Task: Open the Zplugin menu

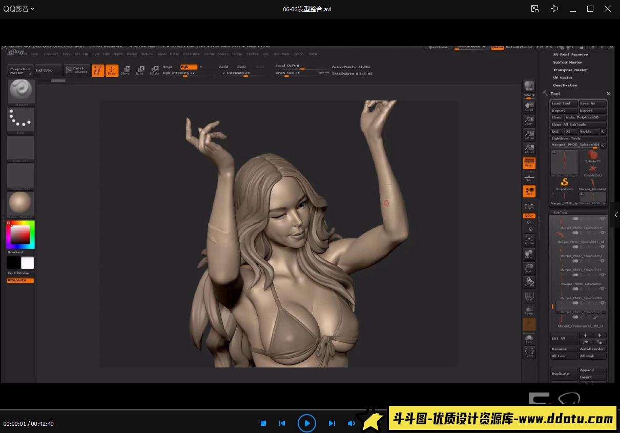Action: pos(299,54)
